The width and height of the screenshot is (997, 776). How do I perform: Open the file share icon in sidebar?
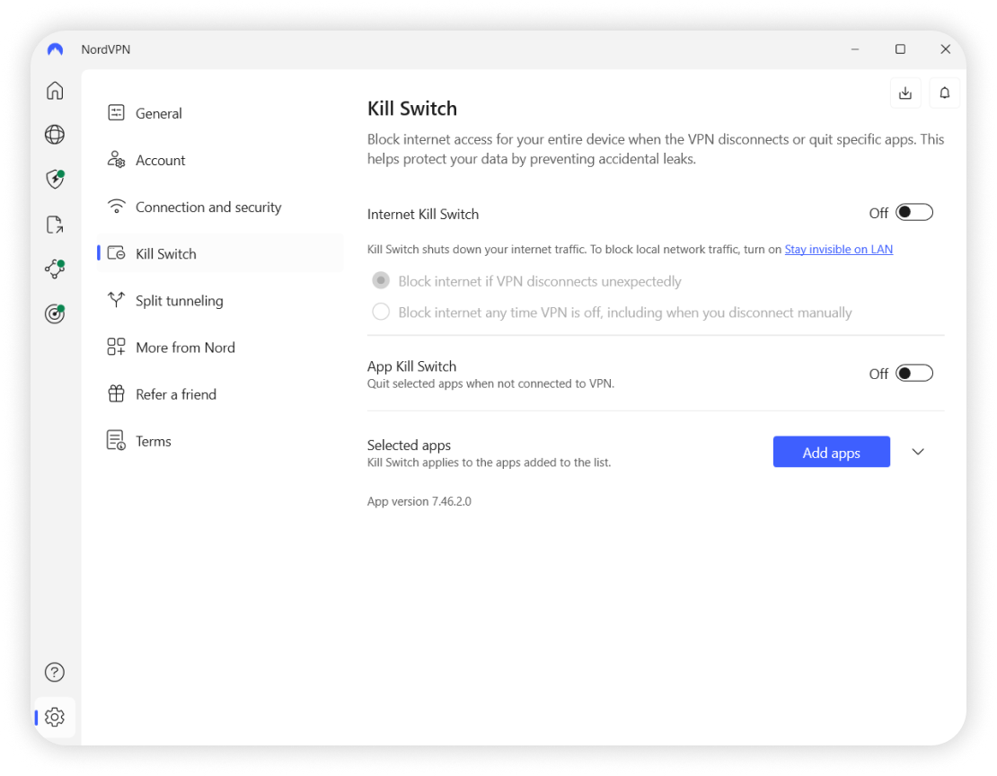tap(55, 225)
